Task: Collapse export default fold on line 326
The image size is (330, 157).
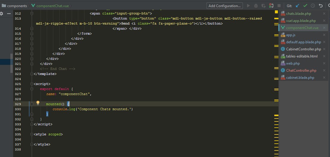Action: click(x=32, y=89)
